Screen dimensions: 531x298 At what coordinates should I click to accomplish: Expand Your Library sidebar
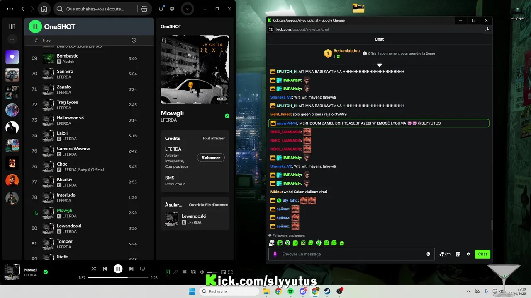[12, 26]
